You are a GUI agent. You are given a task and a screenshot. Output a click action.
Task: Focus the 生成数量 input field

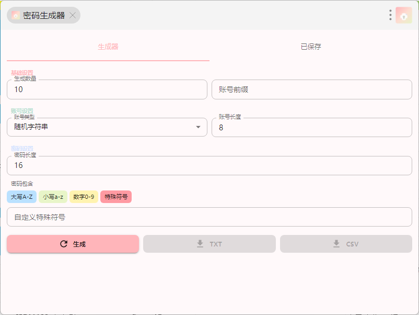(x=107, y=89)
